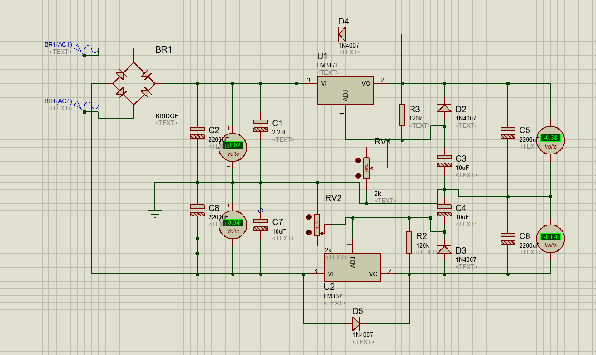Select the RV2 potentiometer body
This screenshot has height=355, width=596.
(x=317, y=225)
